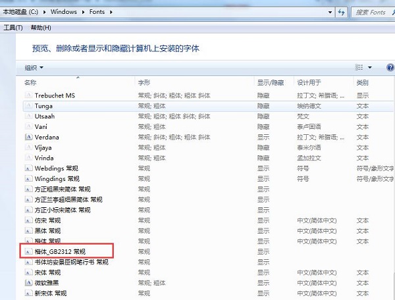Select the Vrinda font name

point(44,158)
